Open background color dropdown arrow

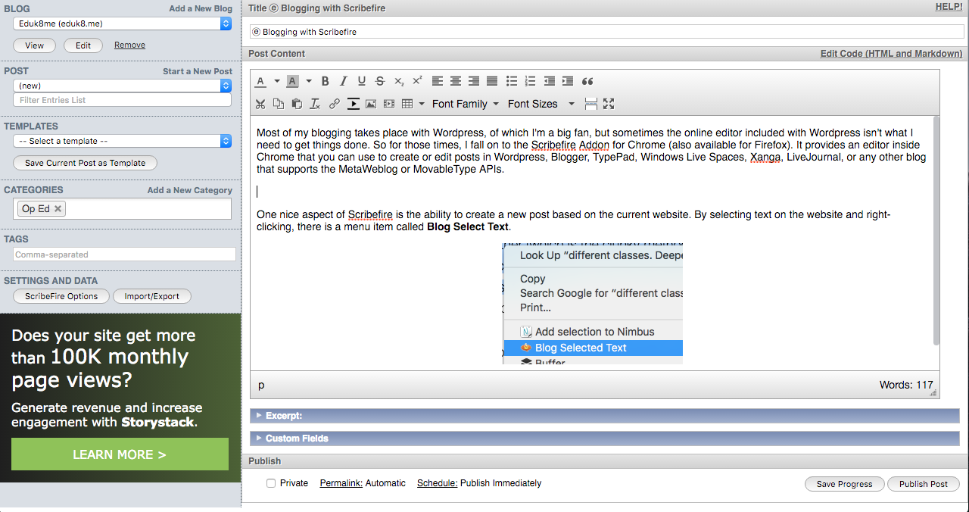point(308,81)
